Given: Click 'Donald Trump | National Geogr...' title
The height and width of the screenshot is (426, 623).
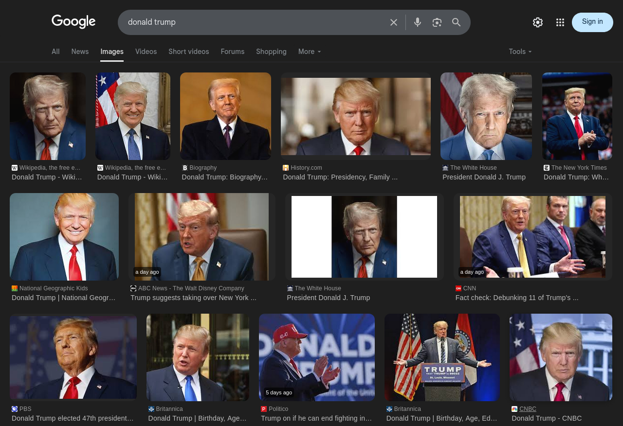Looking at the screenshot, I should pyautogui.click(x=63, y=298).
